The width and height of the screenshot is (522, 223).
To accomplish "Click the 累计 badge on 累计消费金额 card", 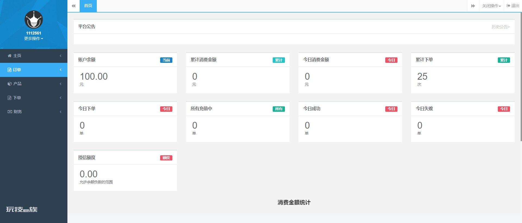I will coord(279,60).
